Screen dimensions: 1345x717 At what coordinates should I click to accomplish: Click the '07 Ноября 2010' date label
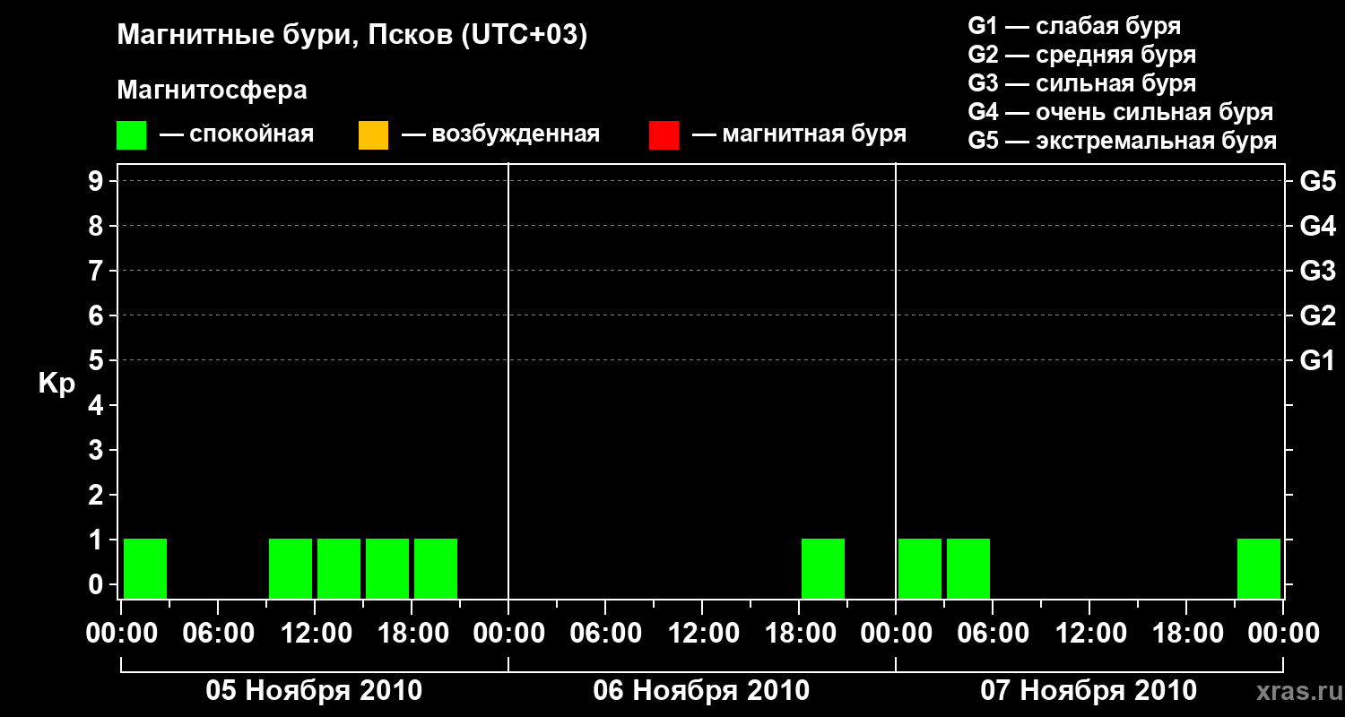tap(1089, 690)
